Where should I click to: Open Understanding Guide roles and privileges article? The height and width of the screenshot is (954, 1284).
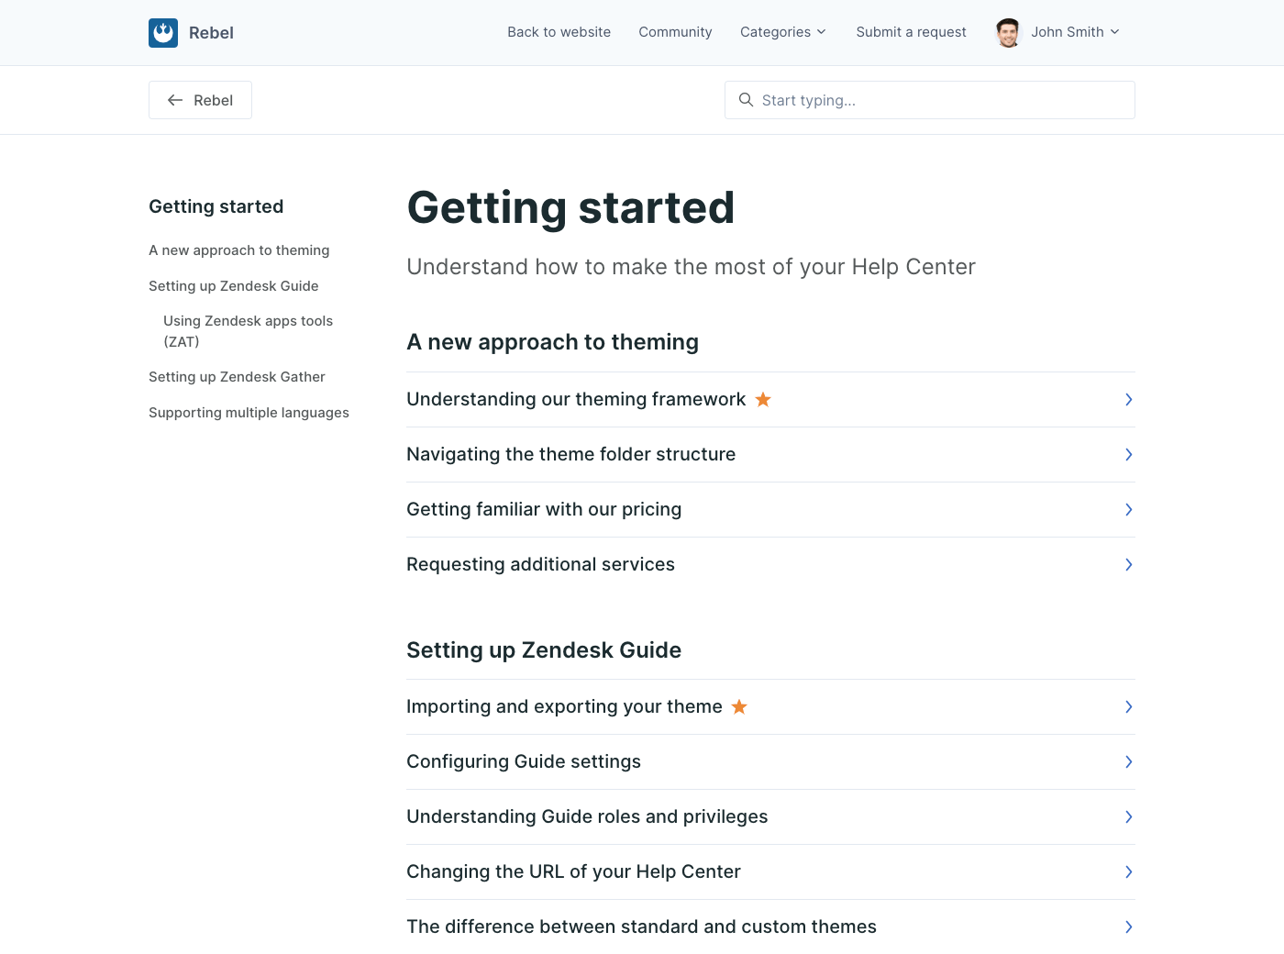(587, 816)
